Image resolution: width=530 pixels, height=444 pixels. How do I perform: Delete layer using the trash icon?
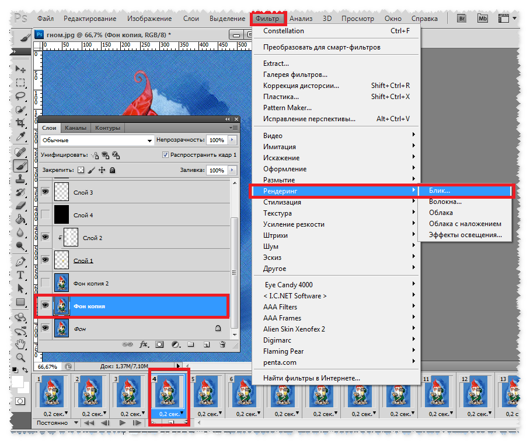[x=222, y=344]
